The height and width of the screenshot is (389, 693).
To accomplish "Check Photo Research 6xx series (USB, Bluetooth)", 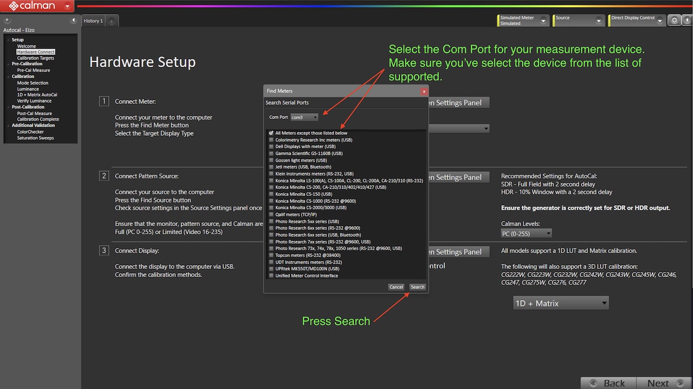I will [x=271, y=235].
